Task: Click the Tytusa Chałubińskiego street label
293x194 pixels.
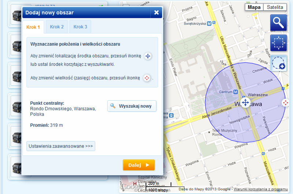Action: pos(173,164)
